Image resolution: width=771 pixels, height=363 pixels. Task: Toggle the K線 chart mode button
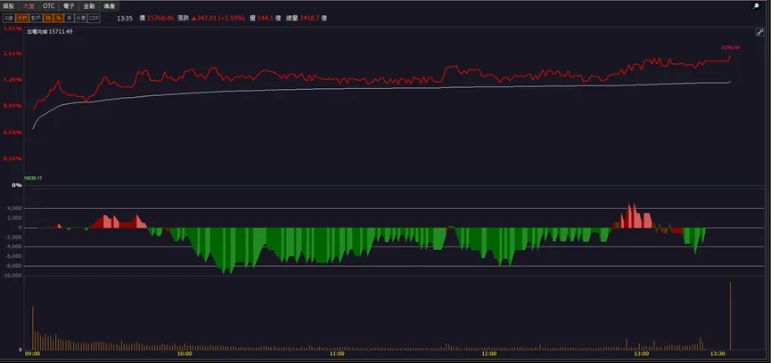point(9,18)
